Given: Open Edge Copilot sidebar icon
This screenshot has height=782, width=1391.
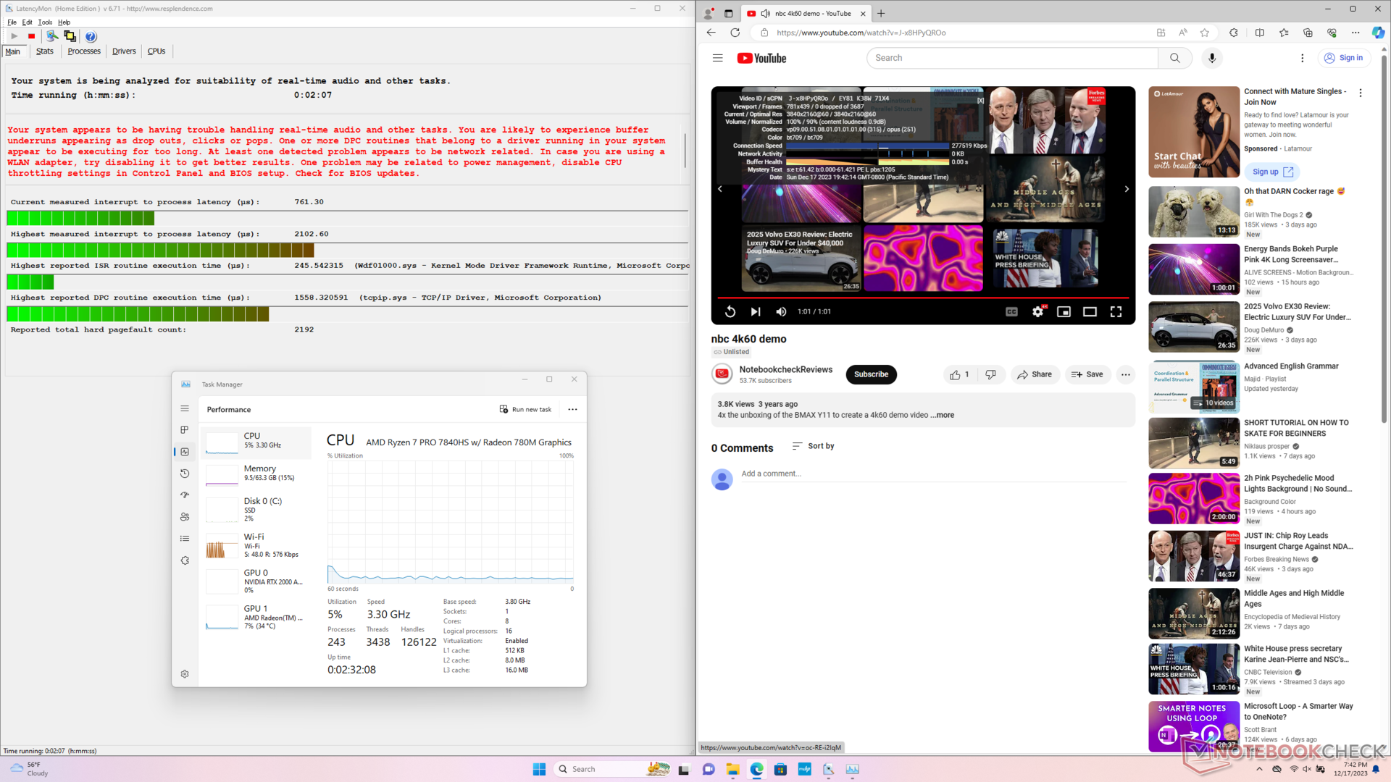Looking at the screenshot, I should point(1378,33).
